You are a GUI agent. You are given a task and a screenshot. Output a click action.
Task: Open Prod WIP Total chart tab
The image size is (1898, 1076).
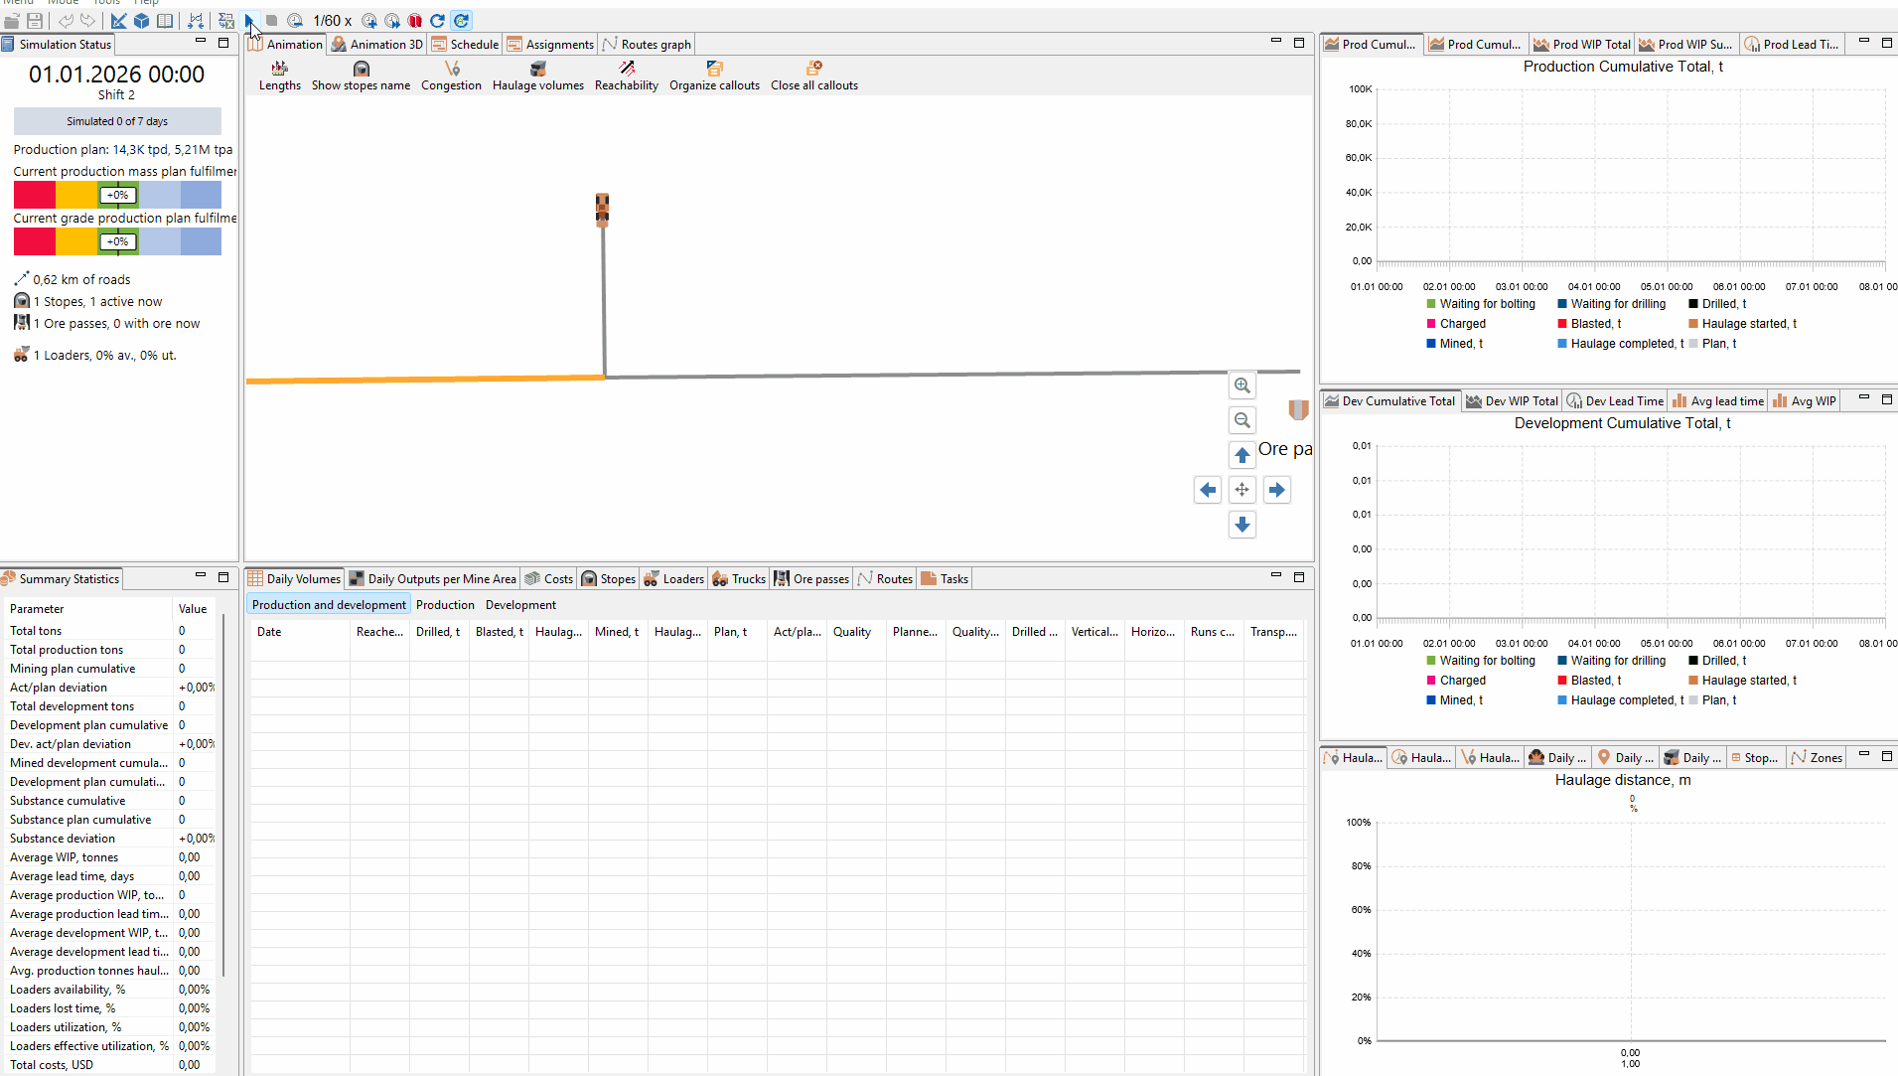coord(1582,44)
